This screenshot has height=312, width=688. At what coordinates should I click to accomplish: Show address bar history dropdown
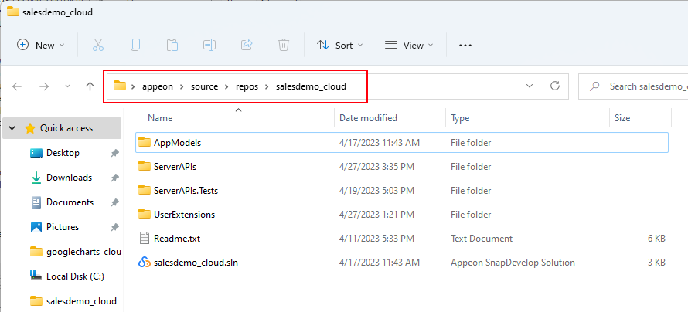point(529,86)
